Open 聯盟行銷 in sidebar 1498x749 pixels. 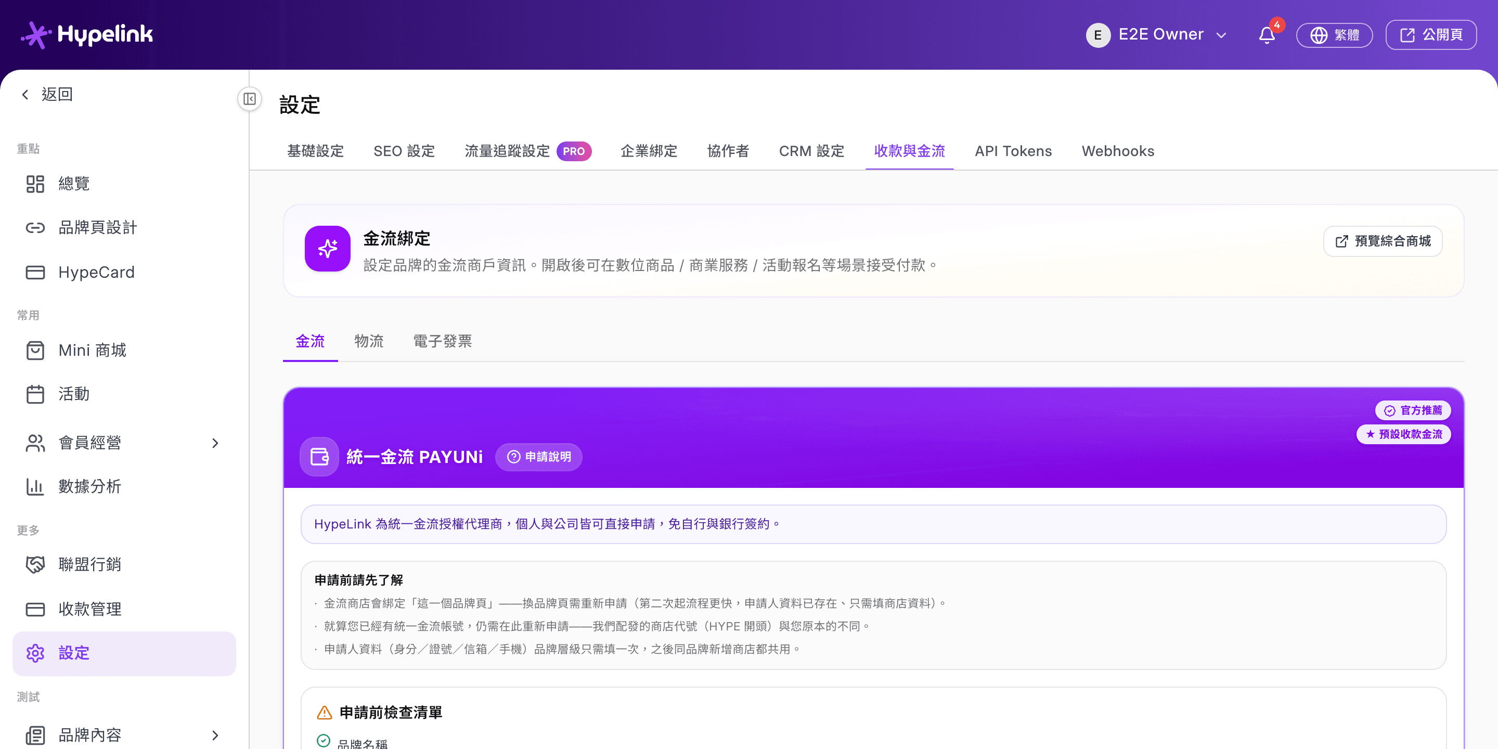point(124,564)
